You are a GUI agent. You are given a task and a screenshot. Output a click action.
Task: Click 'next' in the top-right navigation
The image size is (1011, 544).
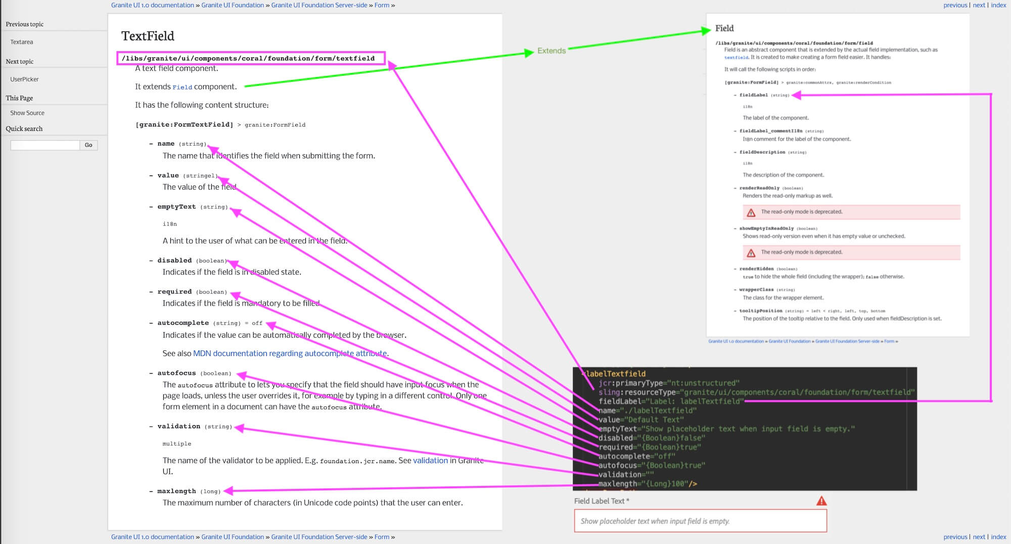point(979,5)
